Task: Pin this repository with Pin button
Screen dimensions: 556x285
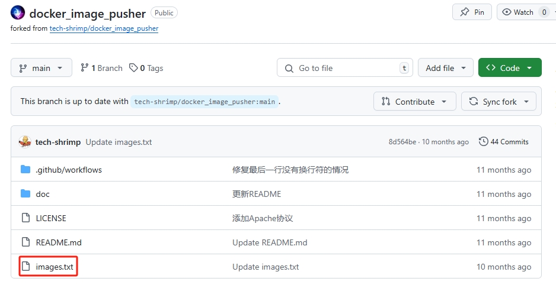Action: point(472,12)
